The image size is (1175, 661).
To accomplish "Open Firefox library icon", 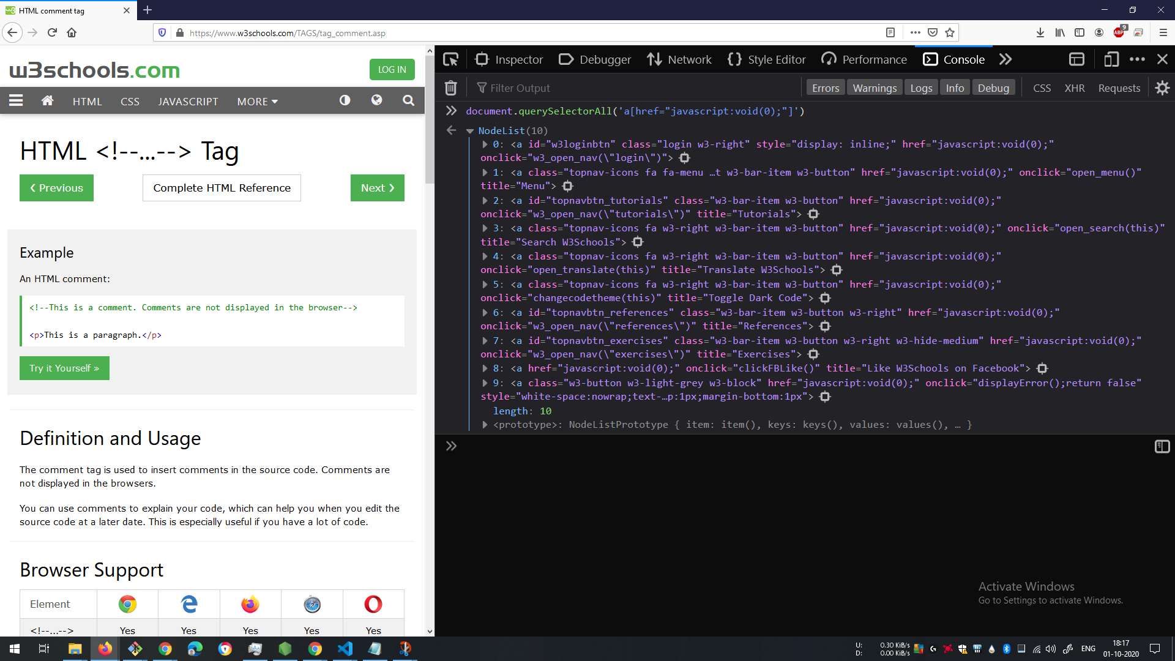I will coord(1060,32).
